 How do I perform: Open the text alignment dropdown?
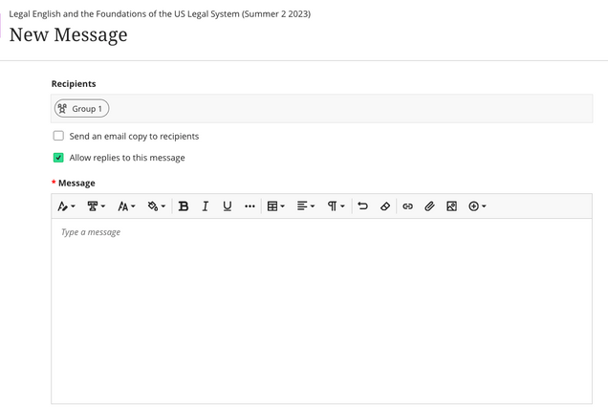(x=305, y=206)
